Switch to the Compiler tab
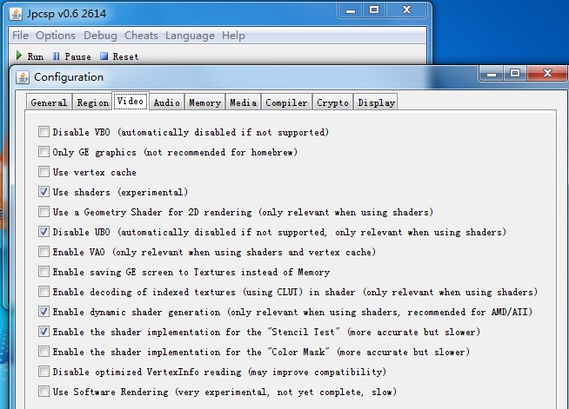Image resolution: width=569 pixels, height=409 pixels. [x=286, y=102]
